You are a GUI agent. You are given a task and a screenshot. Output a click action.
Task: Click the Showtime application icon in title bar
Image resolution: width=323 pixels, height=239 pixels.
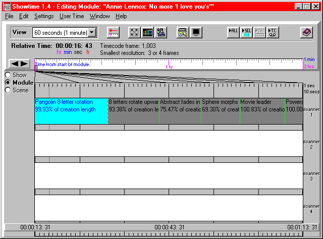click(7, 7)
